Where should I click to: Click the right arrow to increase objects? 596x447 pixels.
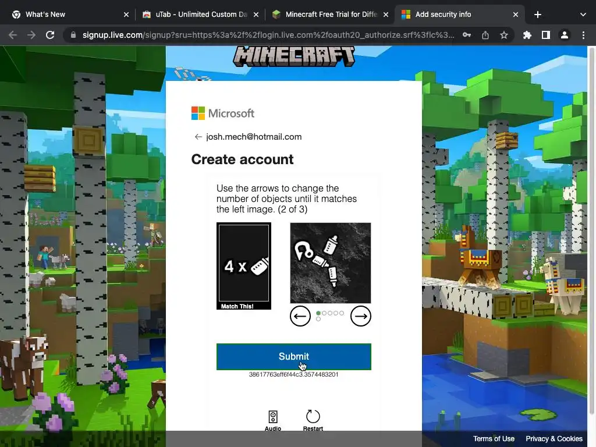pos(361,316)
